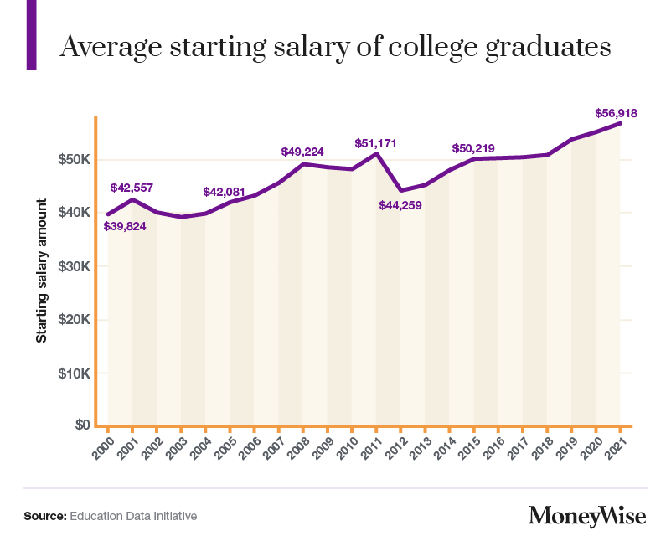Click the chart title heading
This screenshot has width=671, height=546.
[335, 47]
